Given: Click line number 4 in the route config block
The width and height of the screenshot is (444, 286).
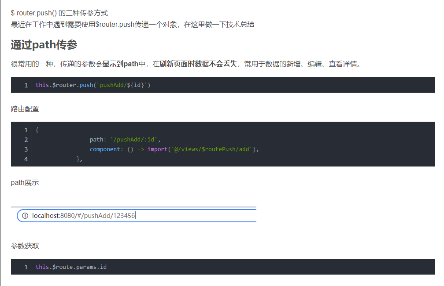Looking at the screenshot, I should pyautogui.click(x=26, y=158).
